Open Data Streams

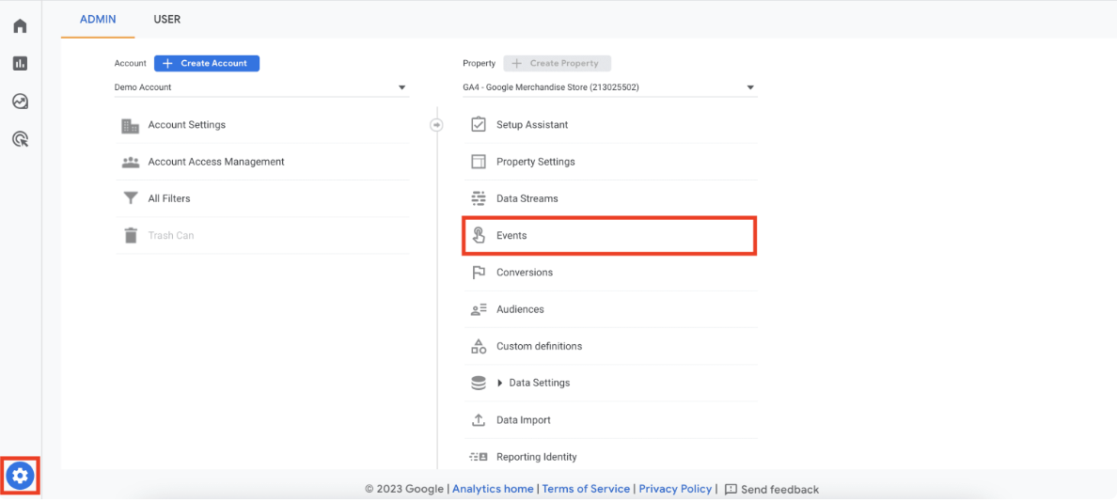click(x=527, y=198)
